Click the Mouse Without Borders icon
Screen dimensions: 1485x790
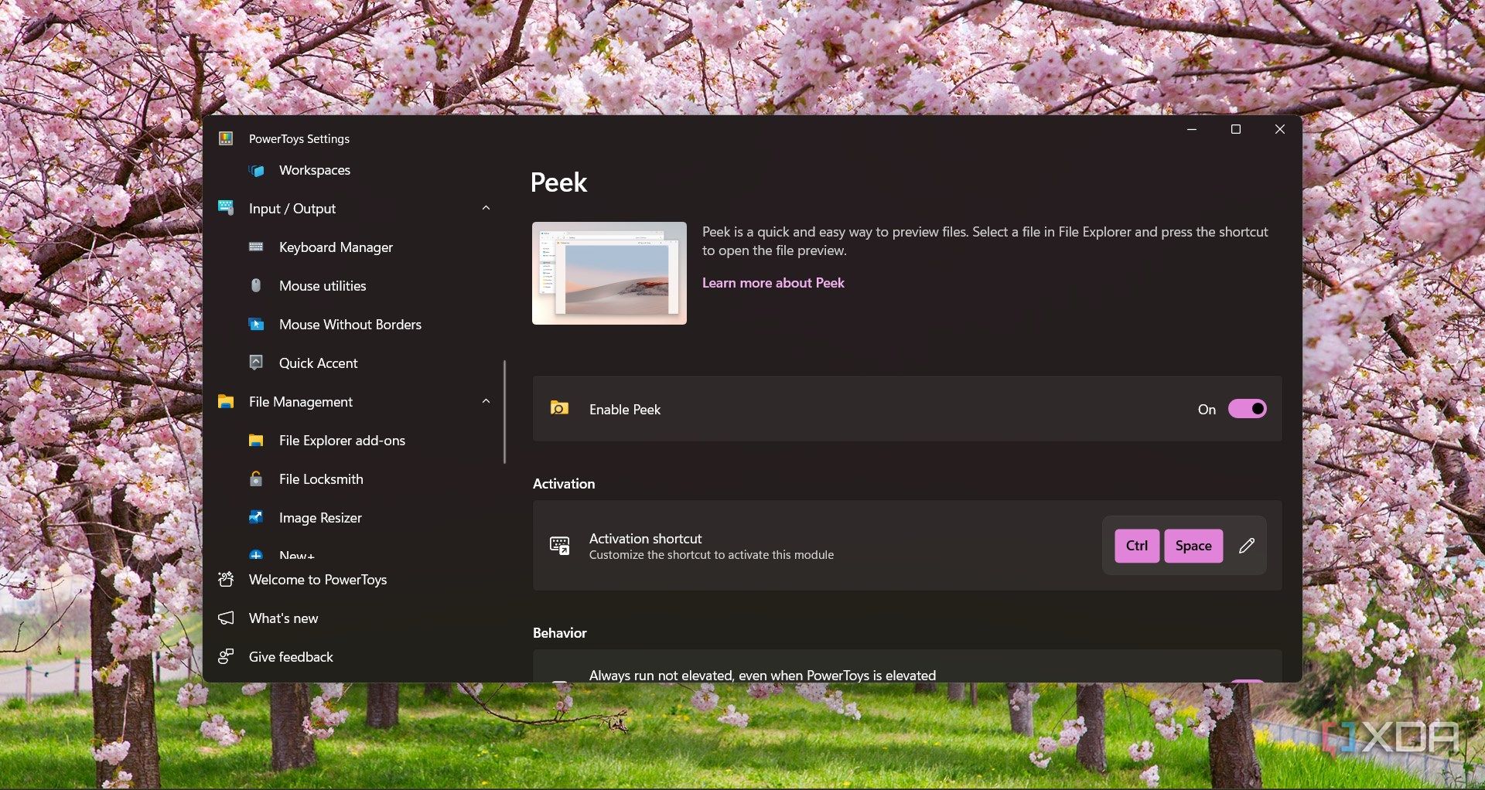tap(256, 324)
